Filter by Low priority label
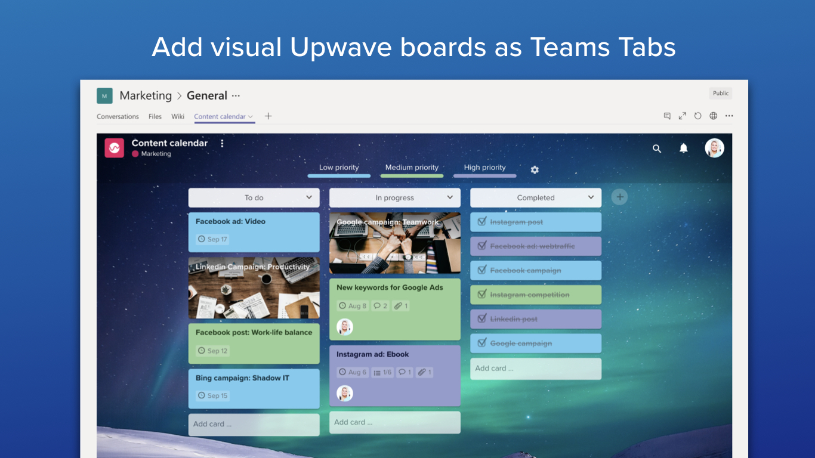 tap(339, 169)
